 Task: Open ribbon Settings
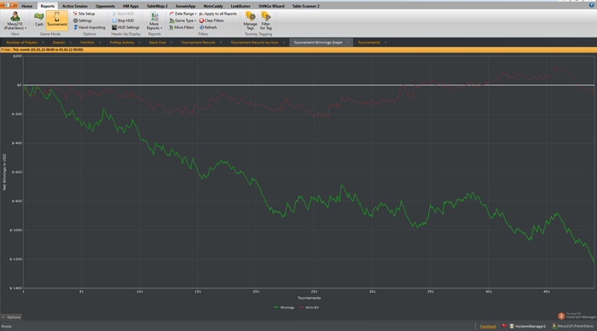pyautogui.click(x=82, y=20)
